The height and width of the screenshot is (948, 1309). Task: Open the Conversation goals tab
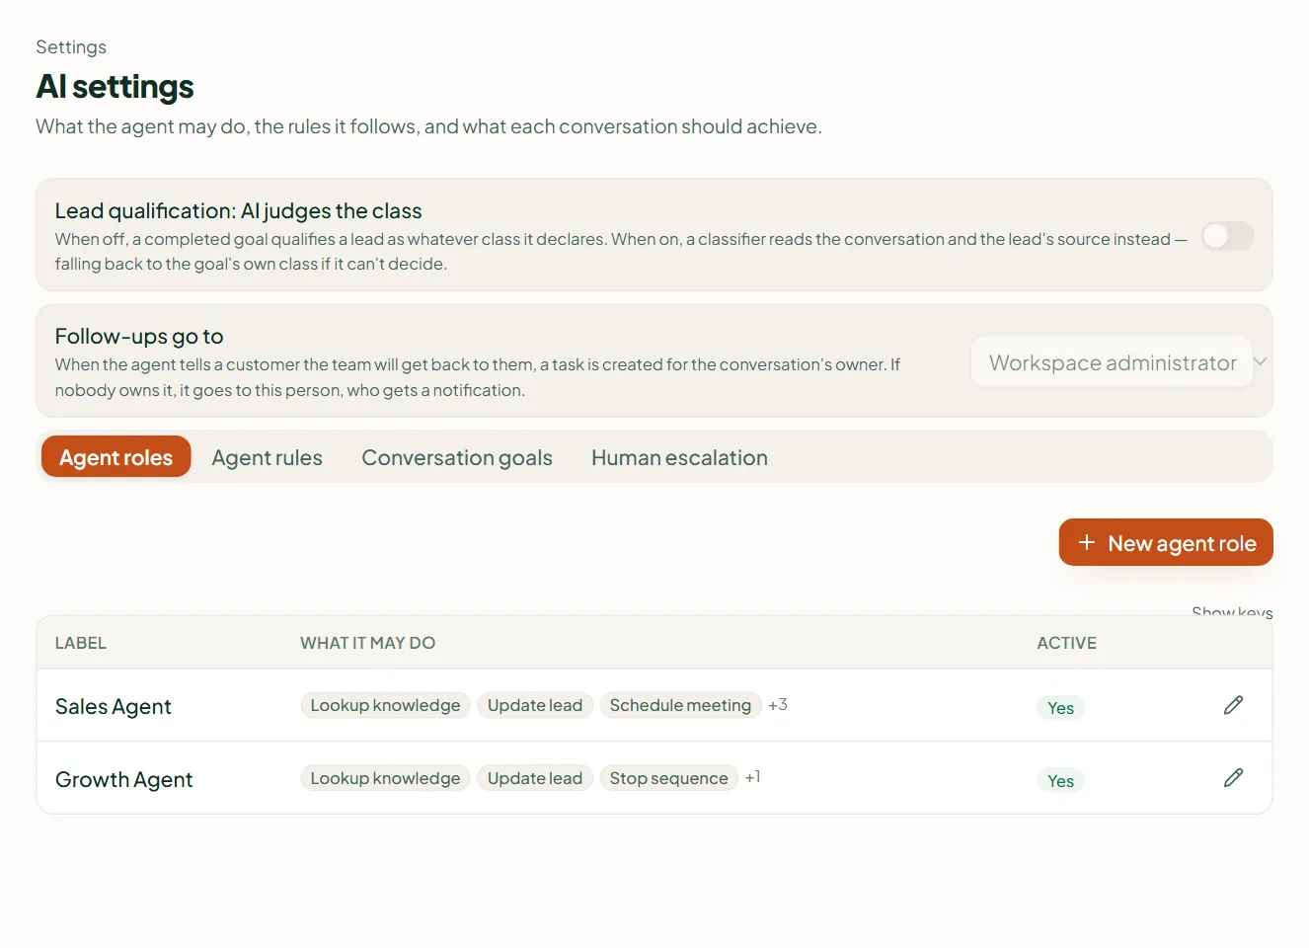(x=457, y=457)
